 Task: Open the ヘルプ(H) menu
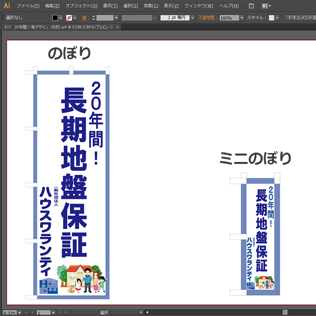click(229, 5)
